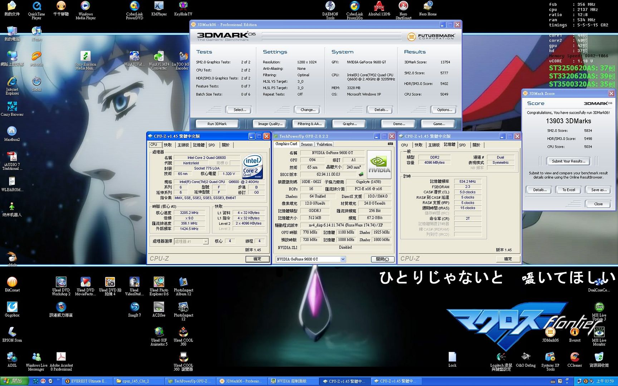Open Windows Media Player desktop icon
This screenshot has width=618, height=386.
point(85,10)
